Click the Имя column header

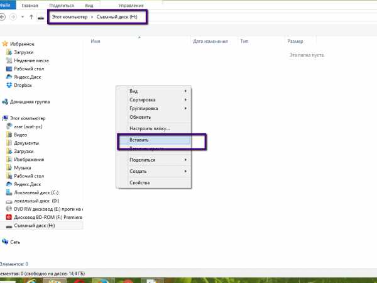pos(96,41)
